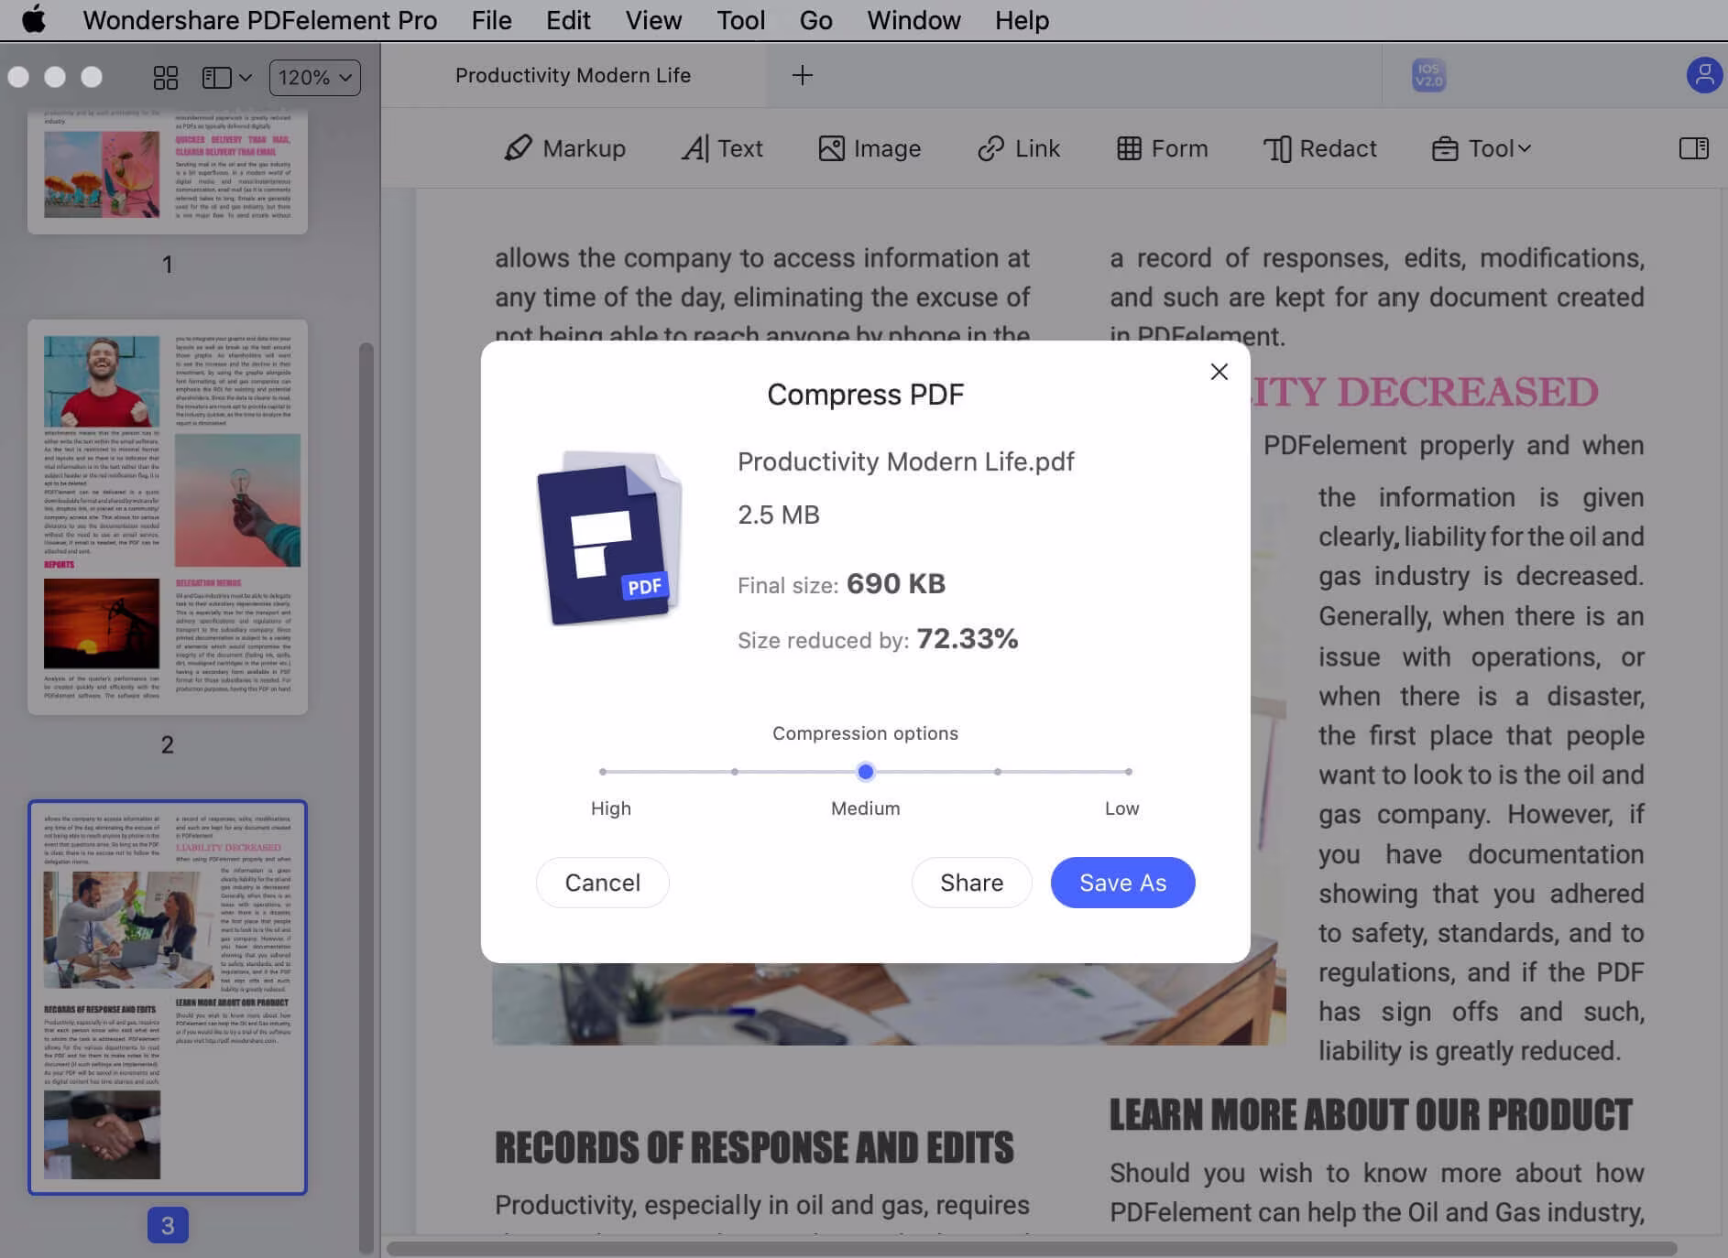Open the user account profile
The width and height of the screenshot is (1728, 1258).
point(1704,75)
